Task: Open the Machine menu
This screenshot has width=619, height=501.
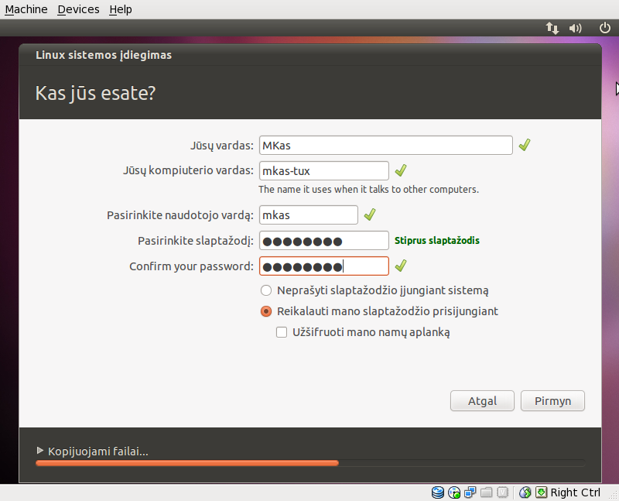Action: point(26,9)
